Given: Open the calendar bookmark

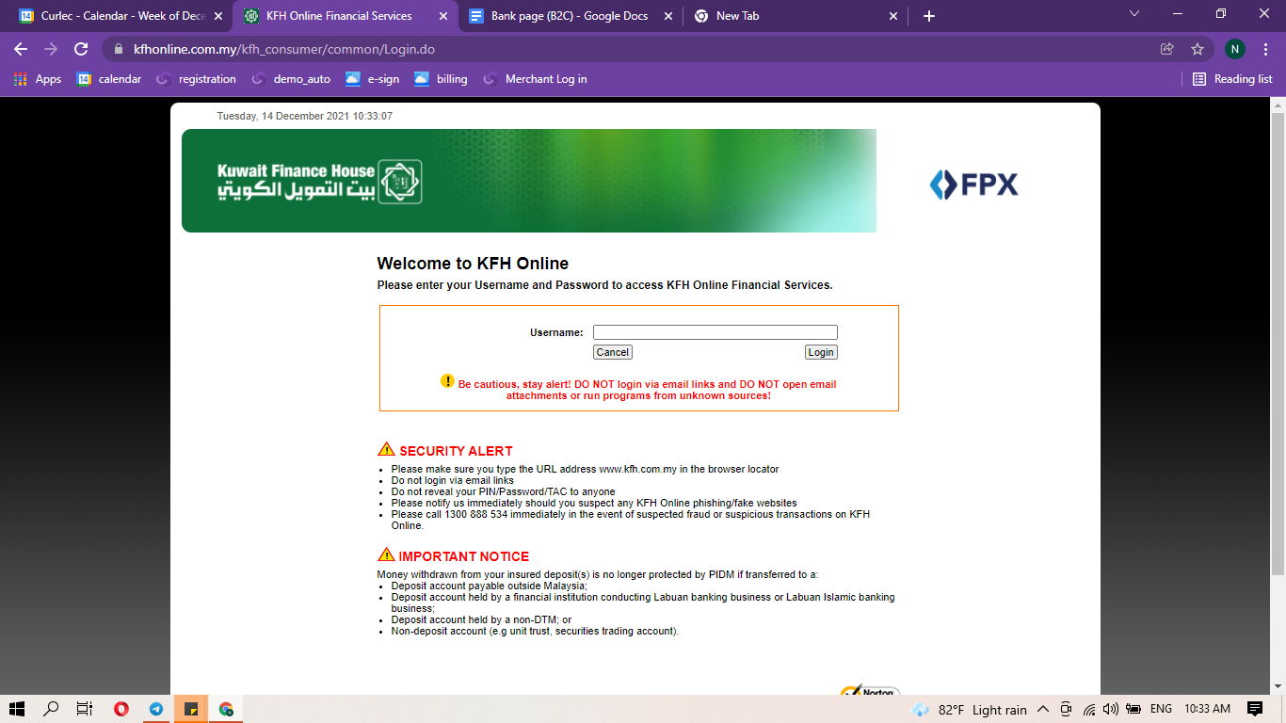Looking at the screenshot, I should pyautogui.click(x=109, y=79).
